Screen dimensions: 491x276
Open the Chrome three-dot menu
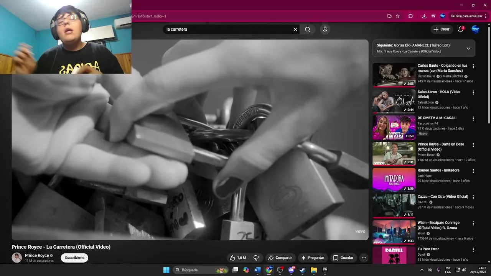(x=486, y=16)
